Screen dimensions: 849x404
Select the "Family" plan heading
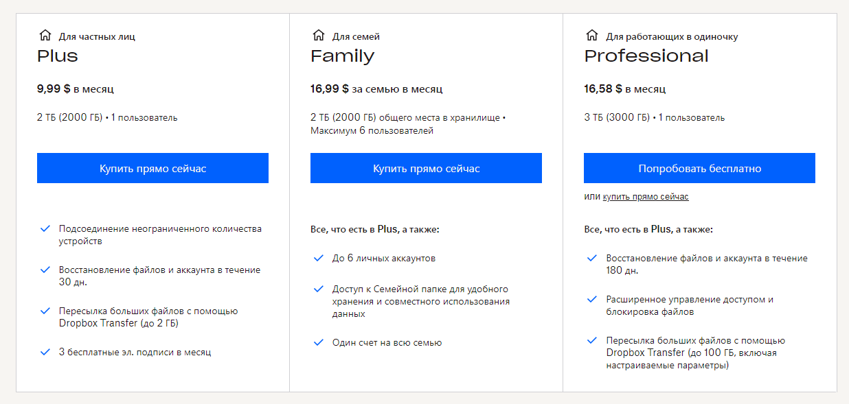(342, 56)
